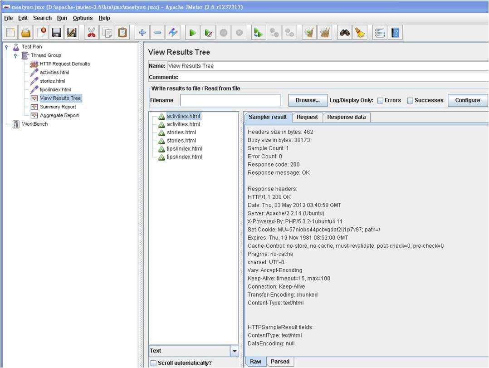Open the Search menu

click(43, 18)
